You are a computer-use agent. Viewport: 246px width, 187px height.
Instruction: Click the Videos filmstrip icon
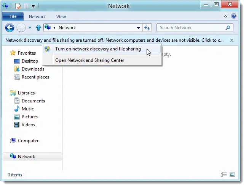click(x=17, y=125)
